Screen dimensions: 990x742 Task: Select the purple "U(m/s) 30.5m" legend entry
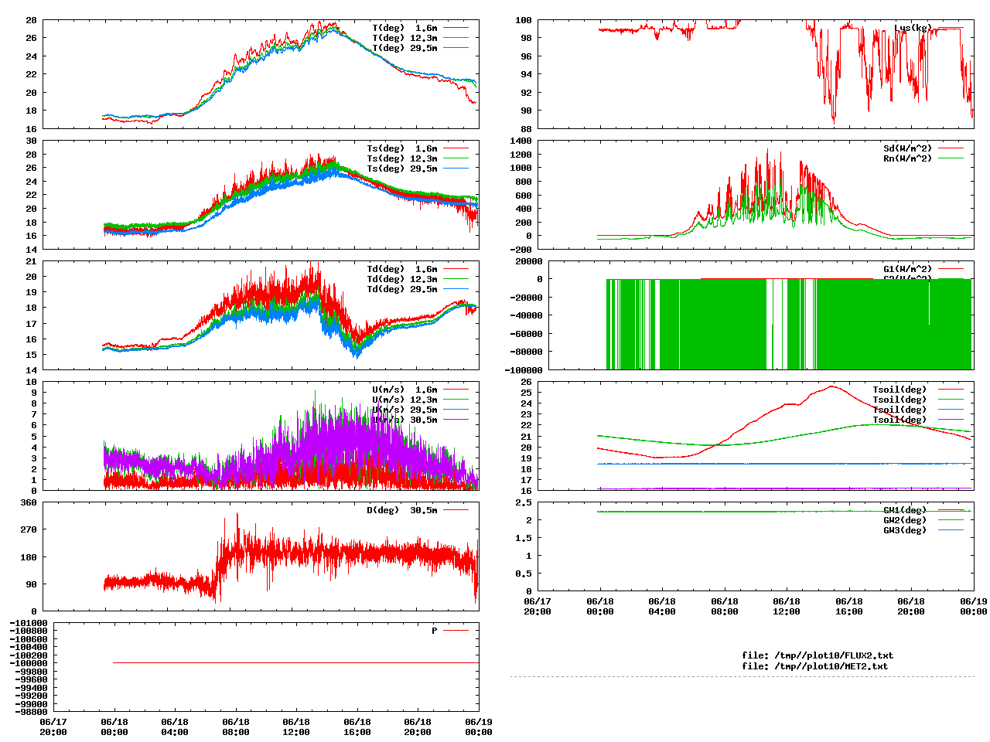pyautogui.click(x=401, y=420)
